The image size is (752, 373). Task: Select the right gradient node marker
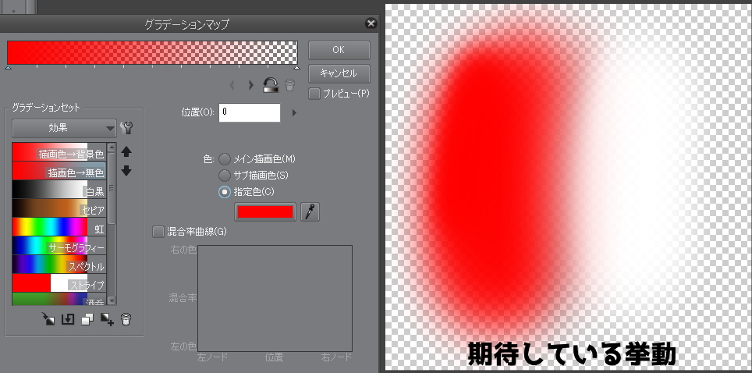(x=296, y=68)
